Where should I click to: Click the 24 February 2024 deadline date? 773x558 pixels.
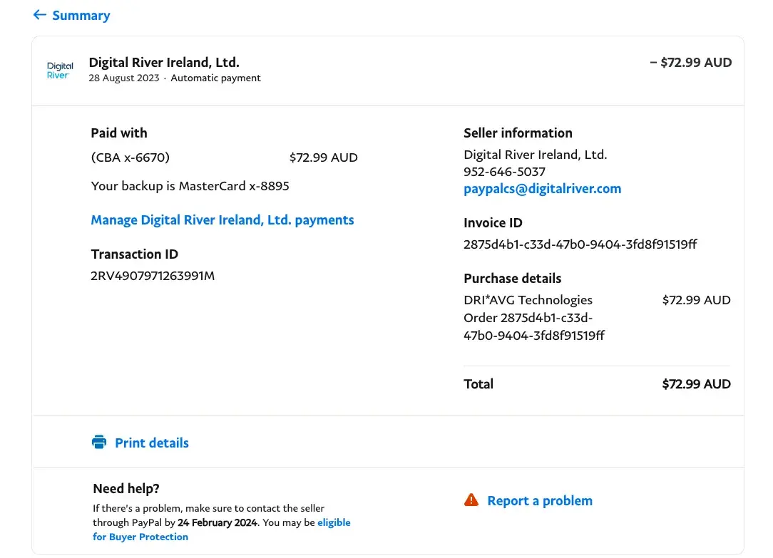(217, 522)
